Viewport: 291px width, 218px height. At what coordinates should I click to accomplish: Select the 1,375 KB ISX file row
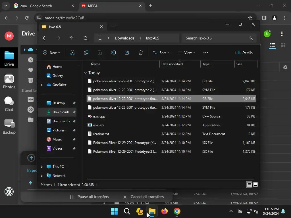pos(171,152)
